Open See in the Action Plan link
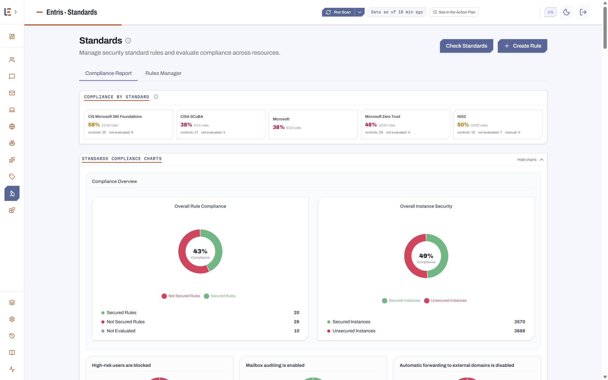Image resolution: width=608 pixels, height=380 pixels. click(454, 12)
